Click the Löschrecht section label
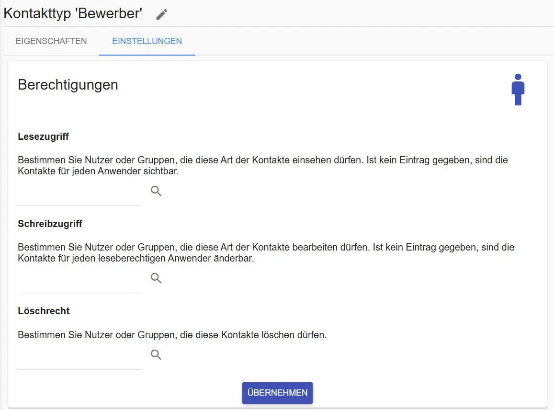 (x=44, y=311)
